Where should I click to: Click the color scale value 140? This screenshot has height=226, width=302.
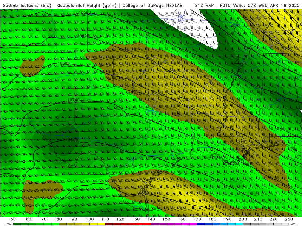(x=151, y=219)
